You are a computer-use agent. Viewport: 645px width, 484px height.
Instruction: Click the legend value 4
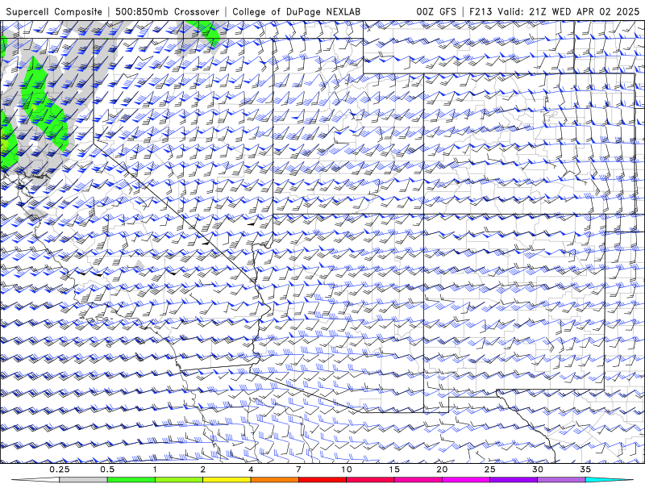pos(251,469)
